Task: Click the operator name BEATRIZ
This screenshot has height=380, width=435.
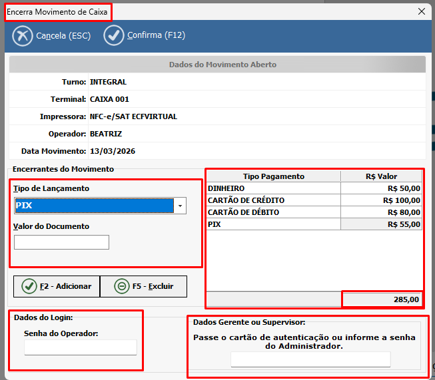Action: tap(107, 134)
